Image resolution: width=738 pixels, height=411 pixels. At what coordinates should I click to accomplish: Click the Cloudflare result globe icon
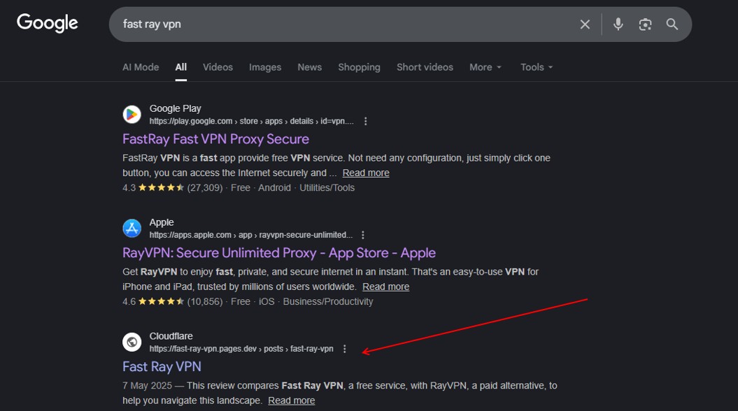[x=132, y=342]
